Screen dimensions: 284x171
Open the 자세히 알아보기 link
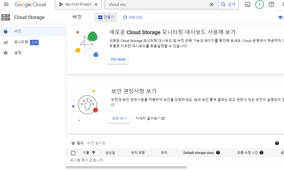[x=150, y=118]
